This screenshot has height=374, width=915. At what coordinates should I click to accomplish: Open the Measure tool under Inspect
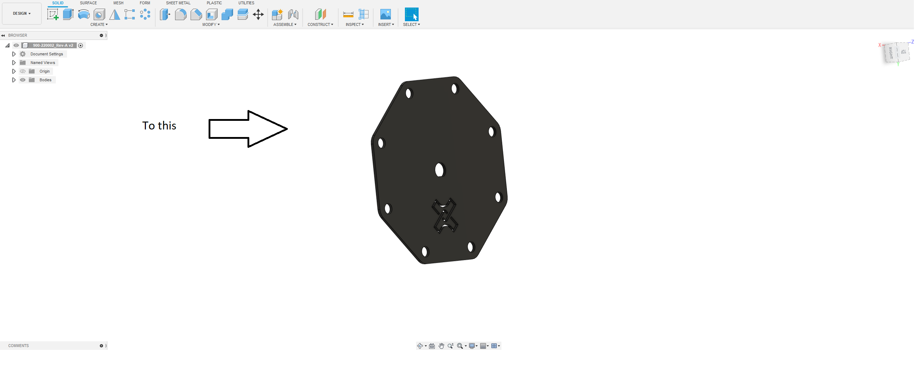point(348,14)
